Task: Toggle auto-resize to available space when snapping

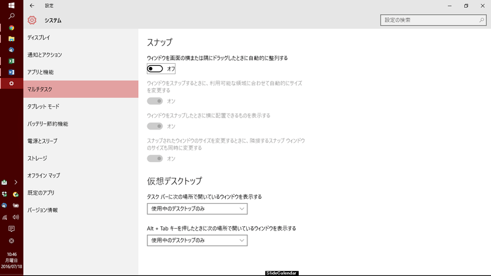Action: pos(155,101)
